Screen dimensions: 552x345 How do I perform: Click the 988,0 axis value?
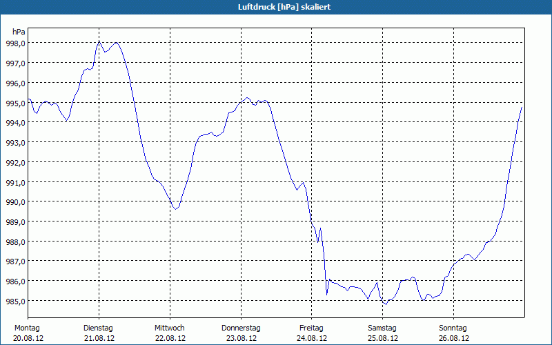point(15,242)
